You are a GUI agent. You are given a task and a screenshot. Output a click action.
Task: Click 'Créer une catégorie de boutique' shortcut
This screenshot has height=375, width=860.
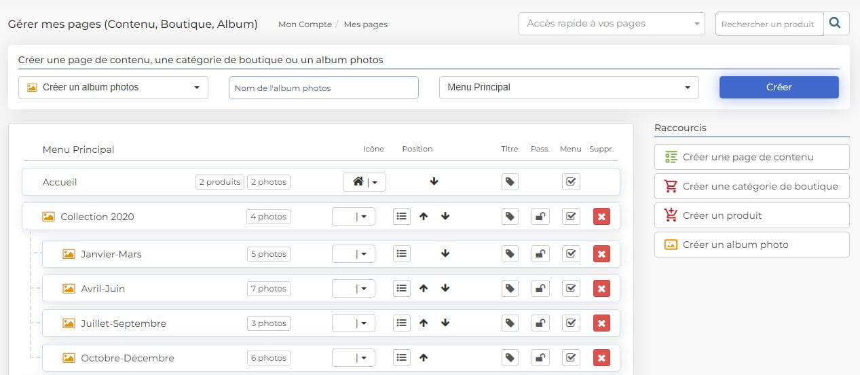751,186
